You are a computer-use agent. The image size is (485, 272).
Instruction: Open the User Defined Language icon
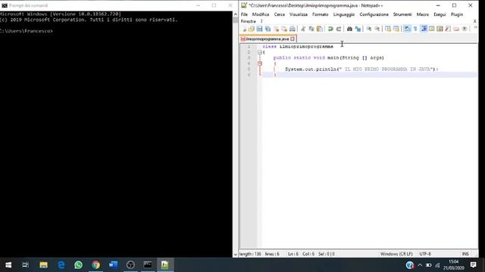click(x=432, y=29)
